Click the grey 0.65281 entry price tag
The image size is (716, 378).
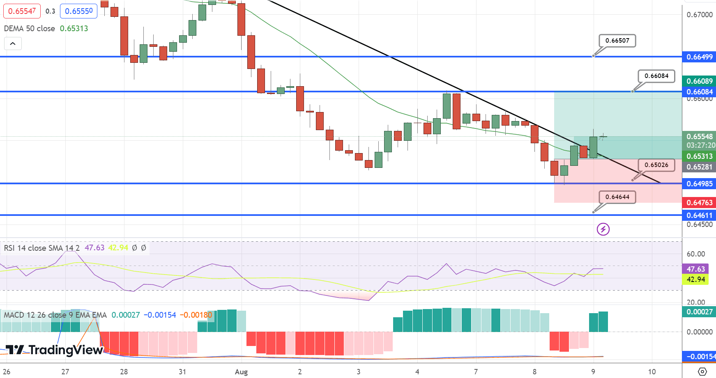coord(699,167)
